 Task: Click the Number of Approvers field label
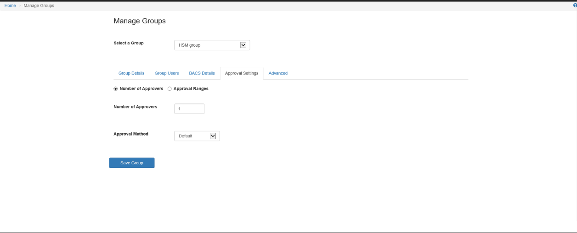pyautogui.click(x=136, y=107)
